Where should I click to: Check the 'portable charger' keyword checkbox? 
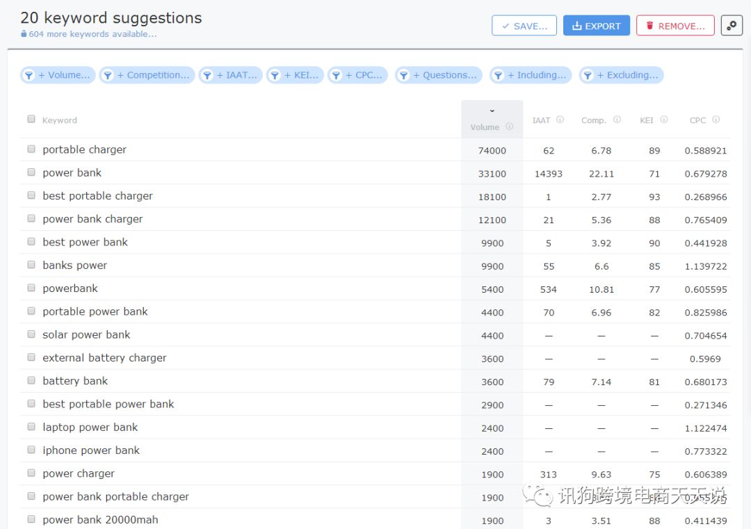31,149
